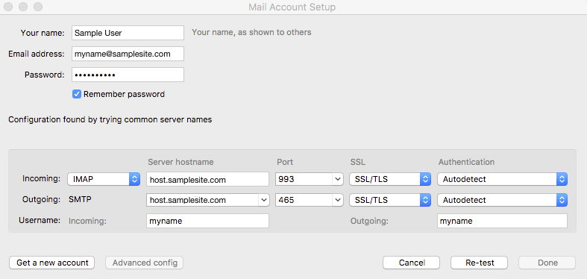Click the Outgoing username field
The height and width of the screenshot is (279, 587).
click(502, 221)
